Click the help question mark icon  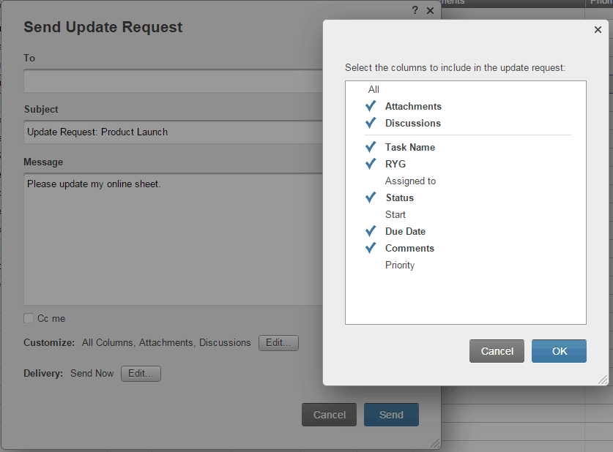[x=415, y=10]
